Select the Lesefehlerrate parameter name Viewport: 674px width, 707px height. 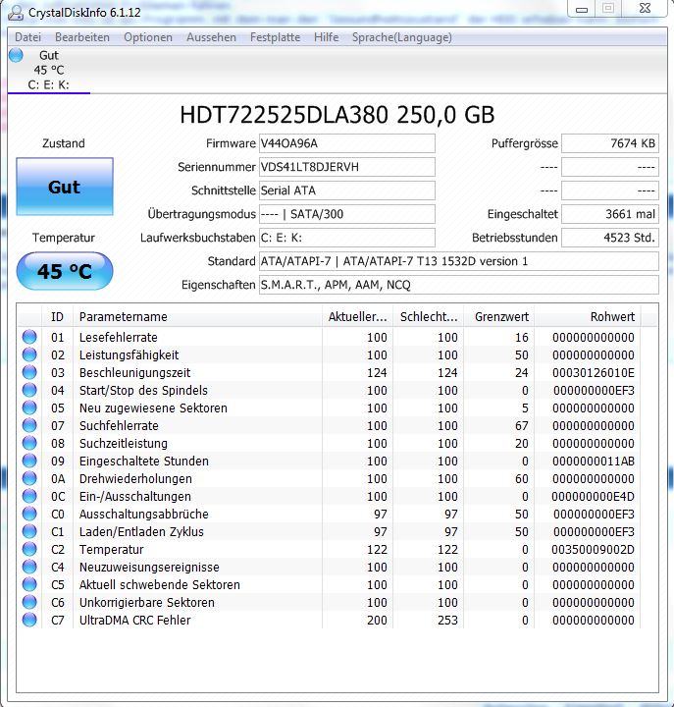click(119, 337)
